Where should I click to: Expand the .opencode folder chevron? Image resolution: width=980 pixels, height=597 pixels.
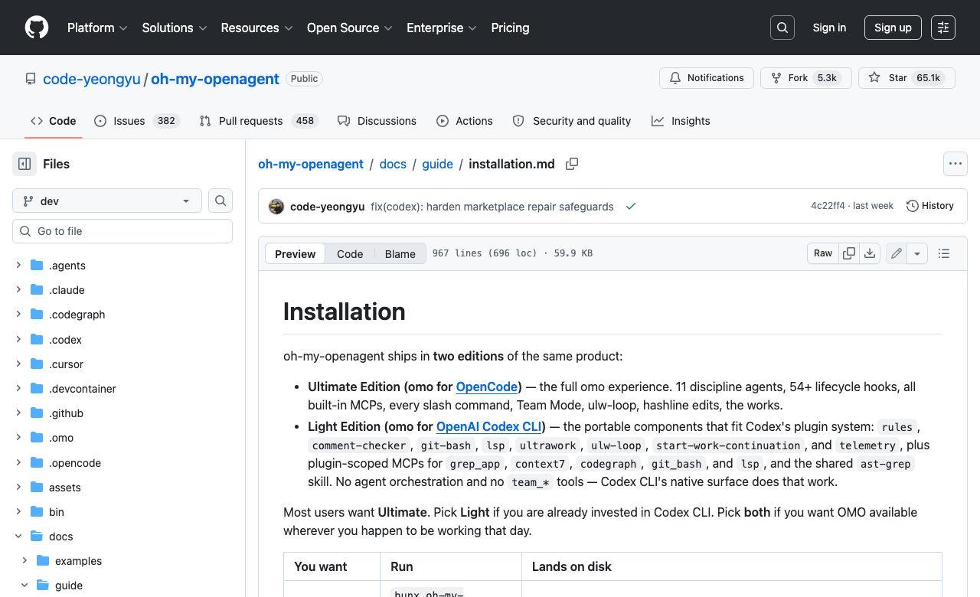click(18, 463)
